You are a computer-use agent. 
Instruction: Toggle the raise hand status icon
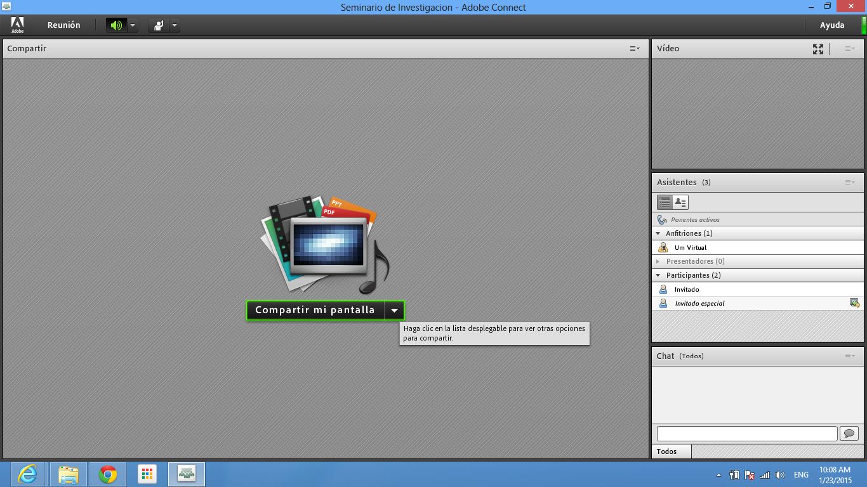pyautogui.click(x=158, y=25)
